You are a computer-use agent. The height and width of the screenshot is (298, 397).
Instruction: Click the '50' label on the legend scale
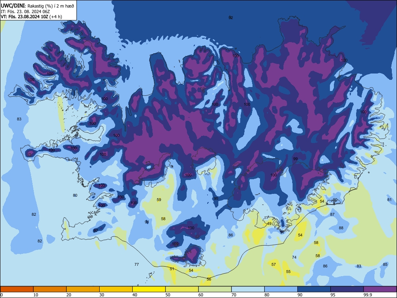[x=168, y=295]
